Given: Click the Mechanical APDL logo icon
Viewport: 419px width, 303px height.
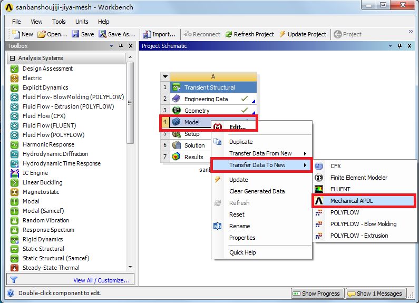Looking at the screenshot, I should coord(319,201).
